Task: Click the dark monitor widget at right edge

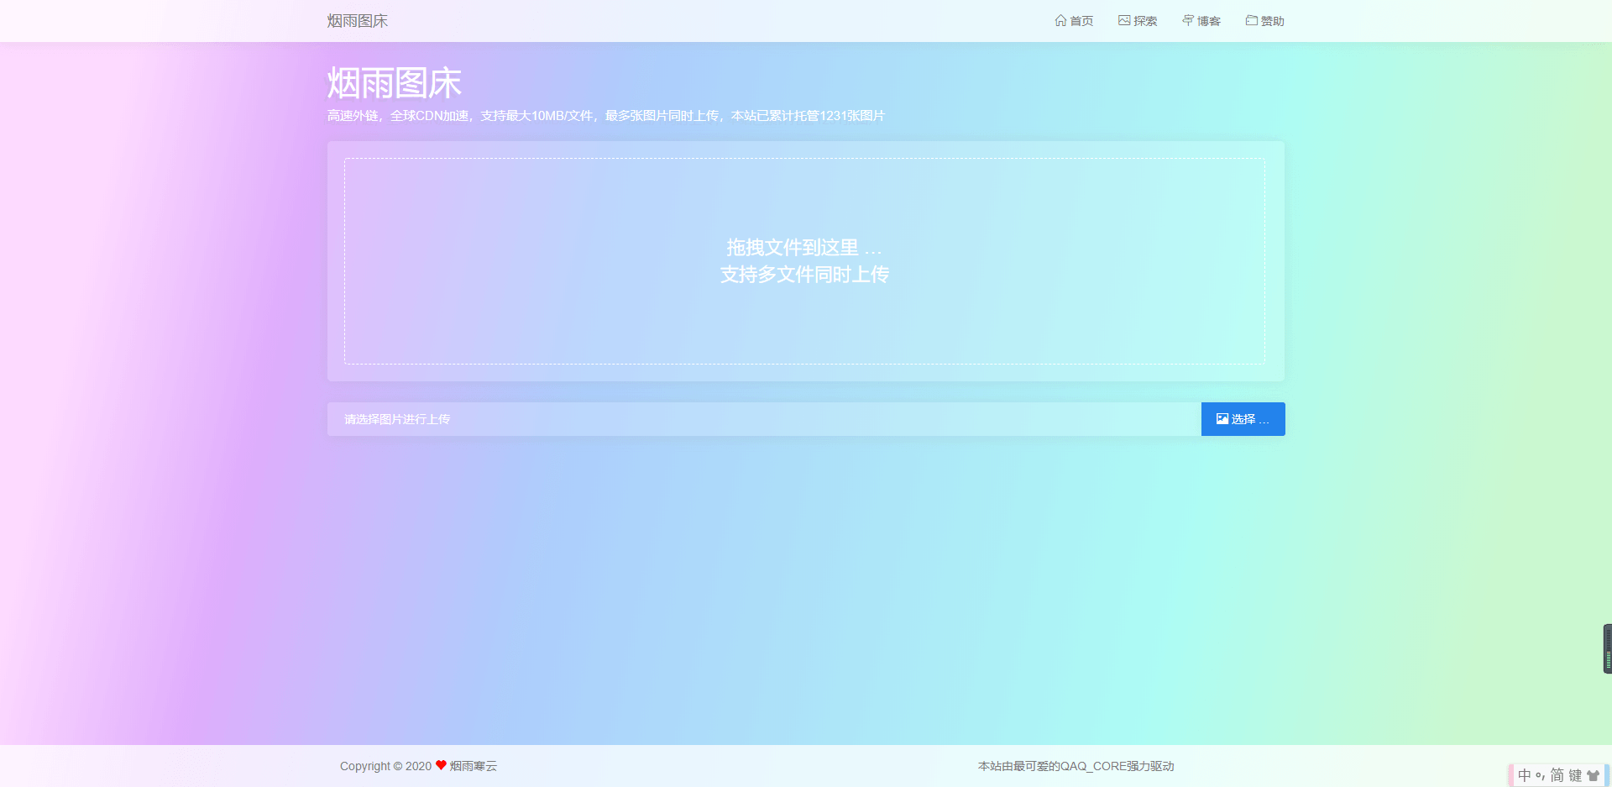Action: click(1607, 648)
